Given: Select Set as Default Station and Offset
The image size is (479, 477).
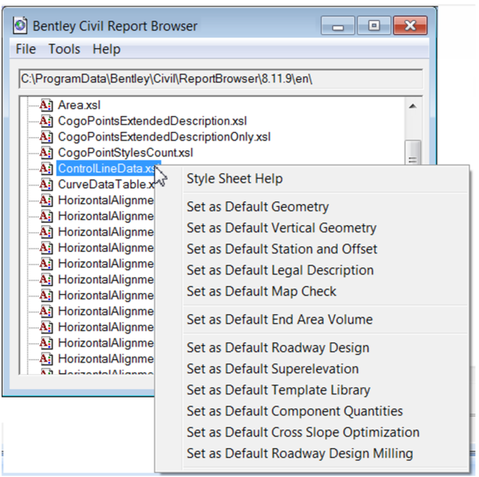Looking at the screenshot, I should click(x=281, y=249).
